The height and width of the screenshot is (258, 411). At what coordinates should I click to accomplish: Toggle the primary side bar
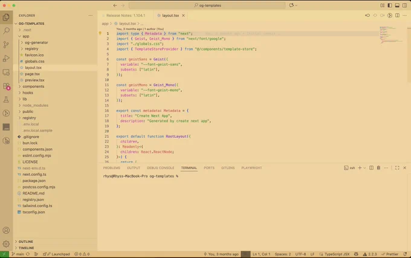(390, 5)
